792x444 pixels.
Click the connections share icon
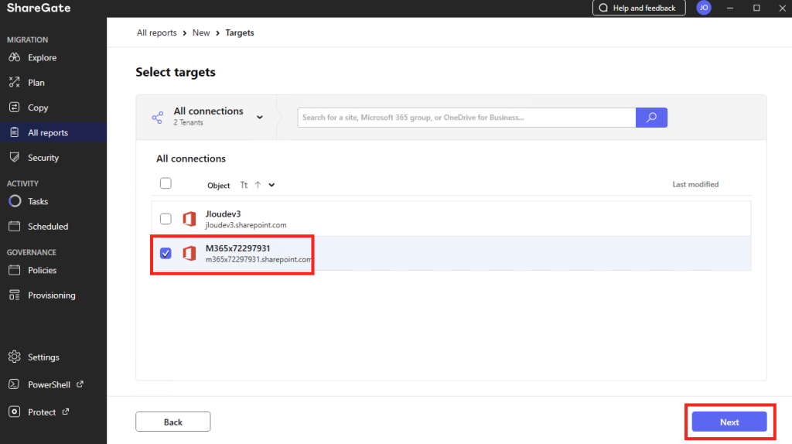click(x=157, y=117)
